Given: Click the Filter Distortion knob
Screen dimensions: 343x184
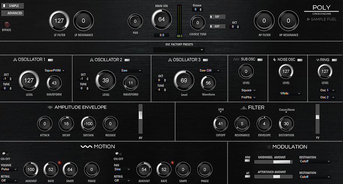Looking at the screenshot, I should point(286,124).
